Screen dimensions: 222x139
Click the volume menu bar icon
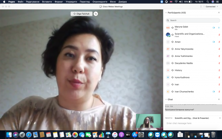[x=181, y=2]
